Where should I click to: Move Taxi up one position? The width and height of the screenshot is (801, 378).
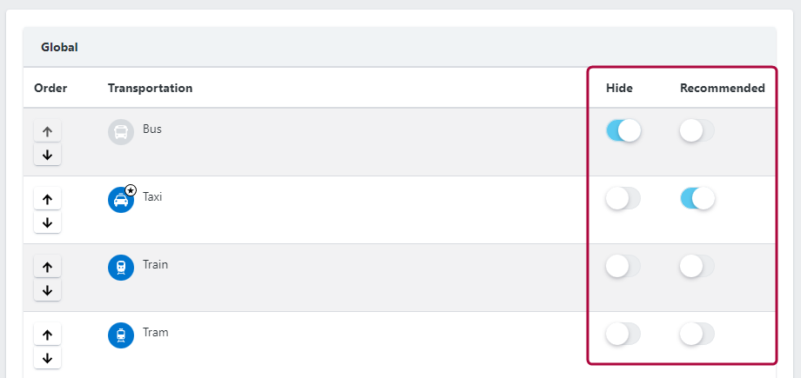[x=48, y=199]
